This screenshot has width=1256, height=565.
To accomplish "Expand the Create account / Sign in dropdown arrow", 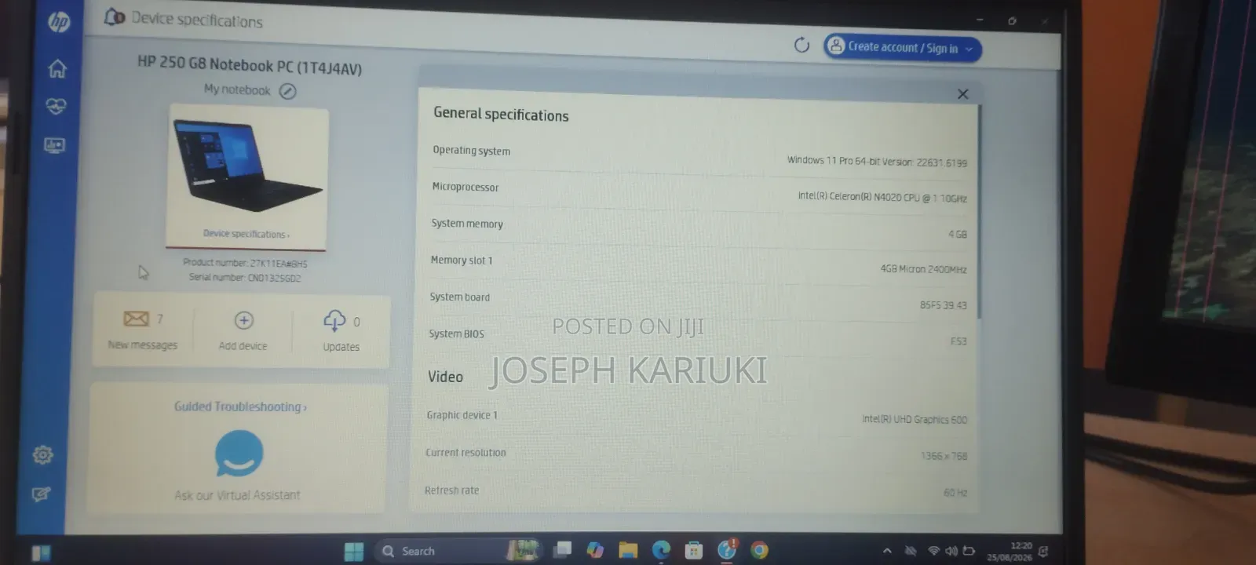I will tap(969, 49).
